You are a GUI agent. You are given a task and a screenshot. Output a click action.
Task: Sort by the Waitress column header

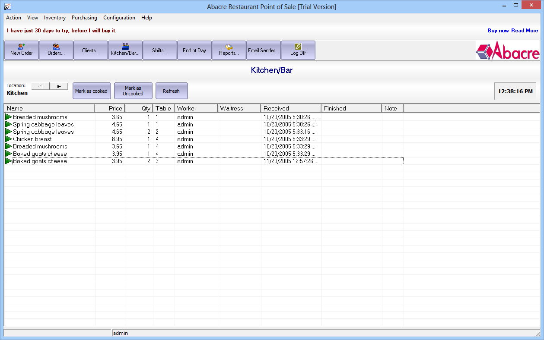(x=239, y=108)
